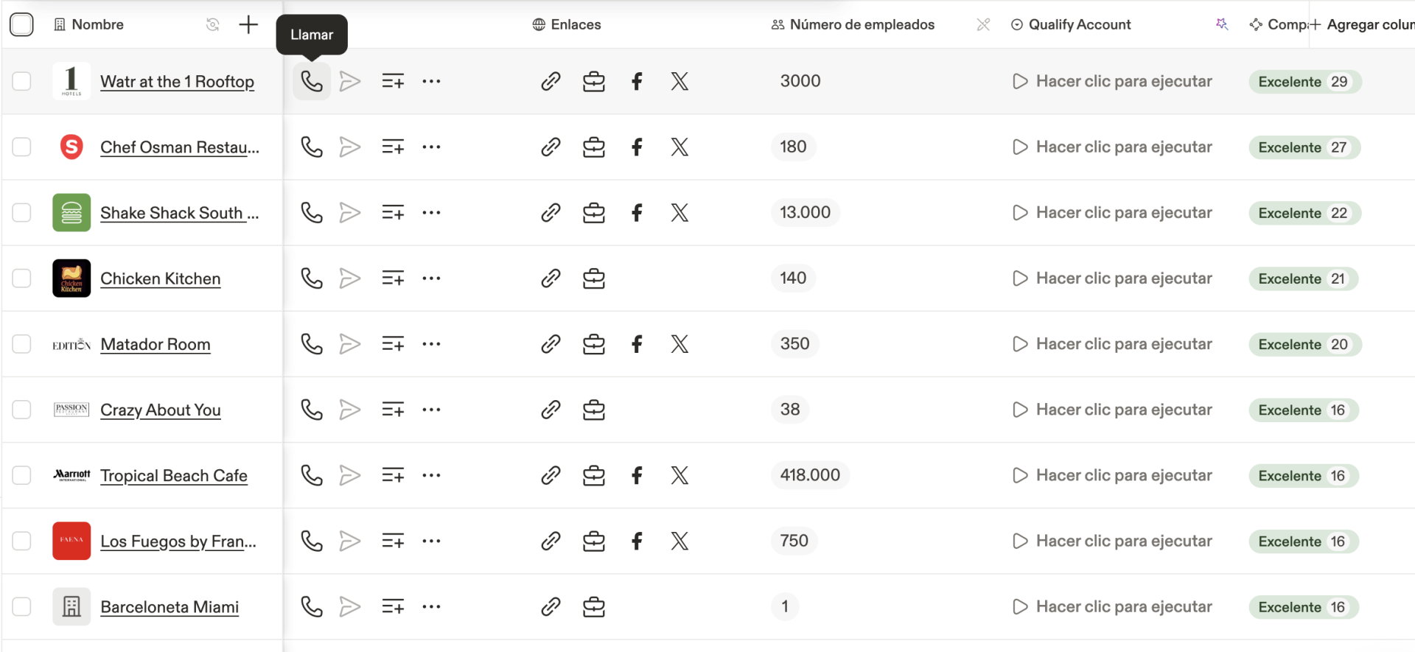Click the link icon for Crazy About You

point(551,410)
